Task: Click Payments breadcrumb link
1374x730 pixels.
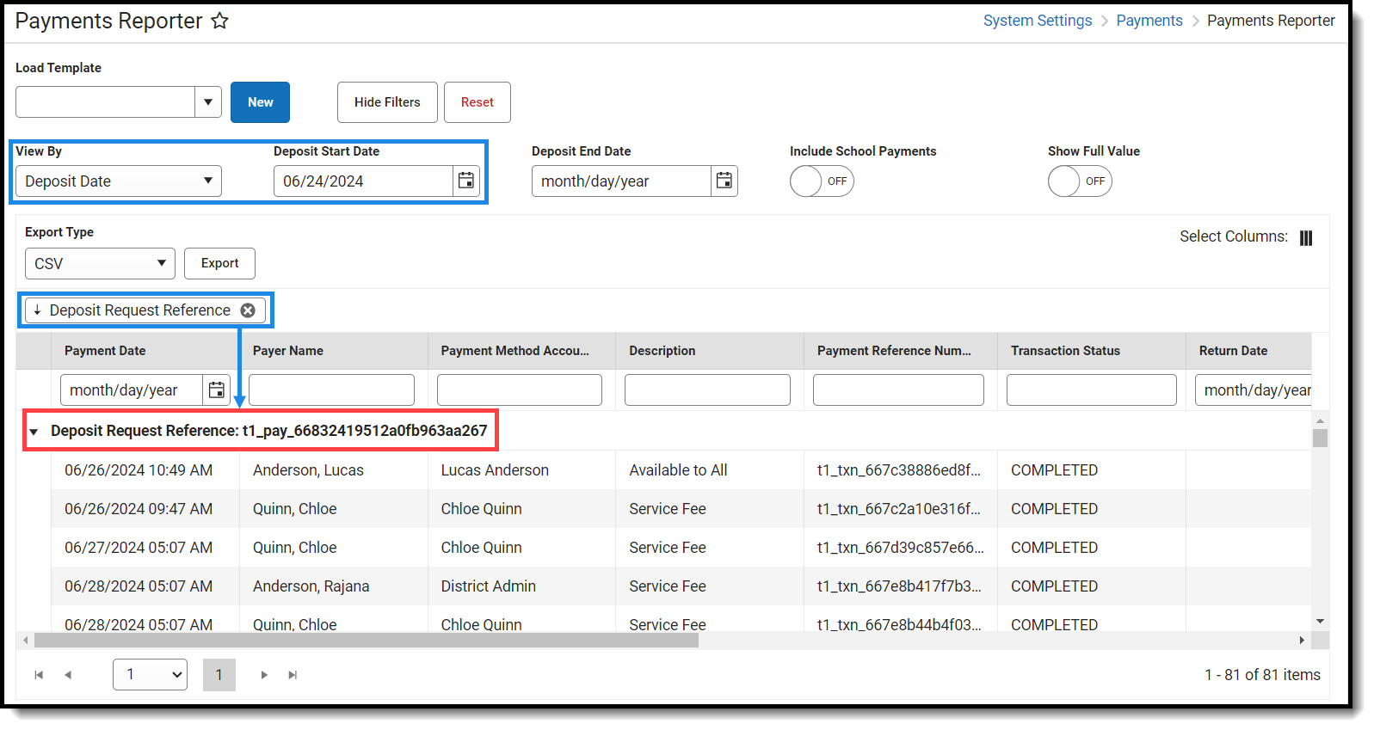Action: pyautogui.click(x=1149, y=21)
